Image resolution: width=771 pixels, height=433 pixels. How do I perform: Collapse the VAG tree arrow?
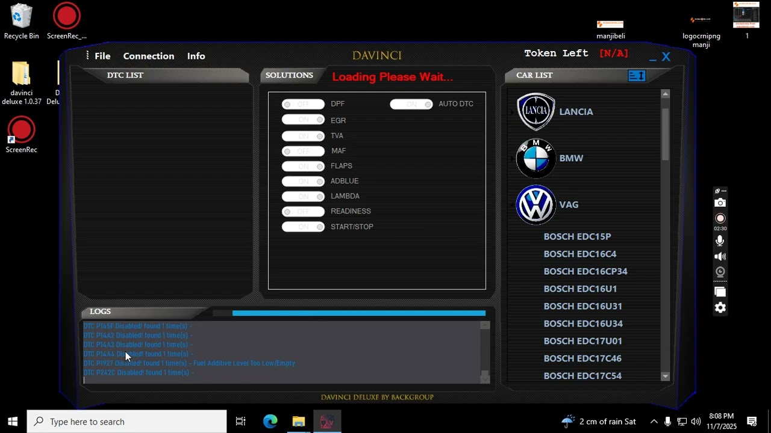tap(513, 204)
